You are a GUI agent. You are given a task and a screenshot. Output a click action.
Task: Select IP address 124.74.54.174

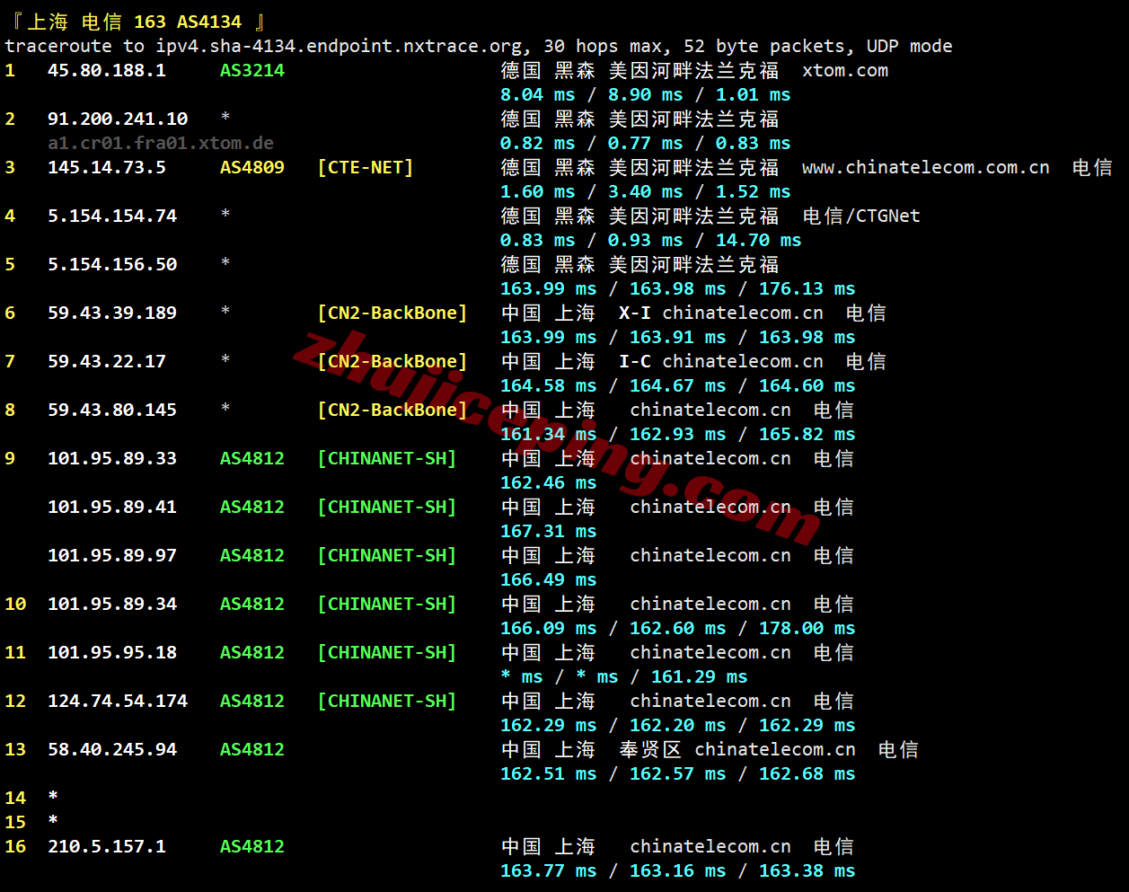pos(118,701)
